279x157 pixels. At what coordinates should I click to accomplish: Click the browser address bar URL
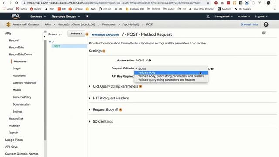coord(114,3)
